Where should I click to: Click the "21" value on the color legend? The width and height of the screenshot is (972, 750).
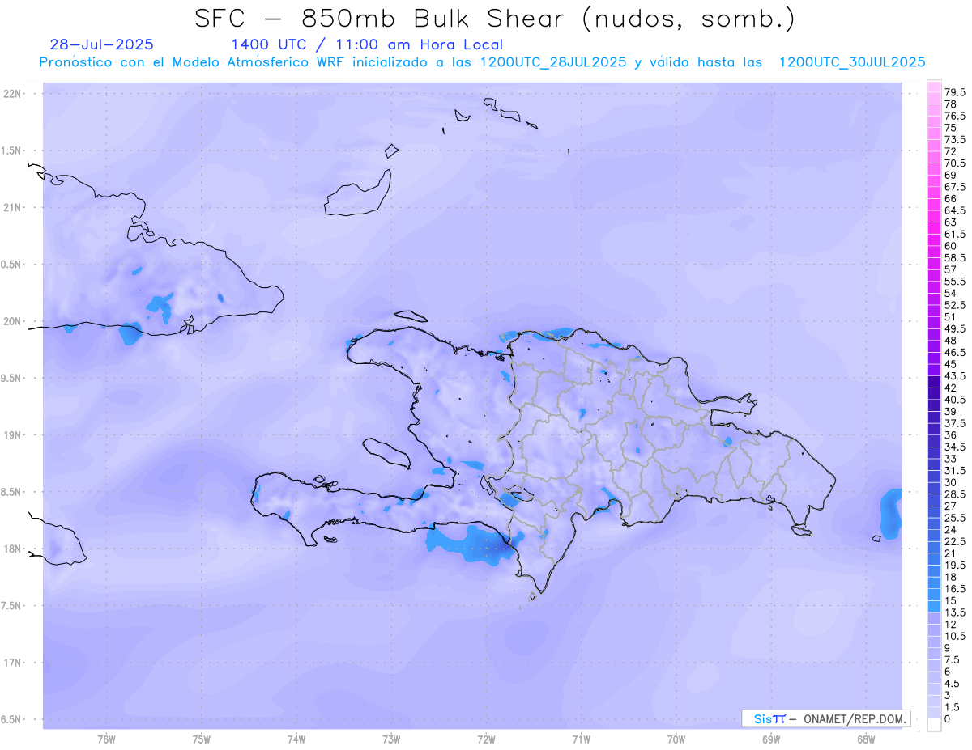950,553
